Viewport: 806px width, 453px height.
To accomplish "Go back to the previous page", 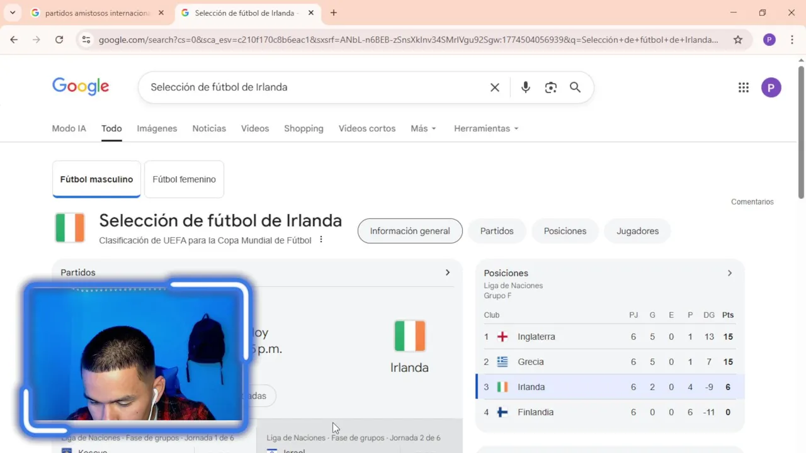I will point(14,40).
